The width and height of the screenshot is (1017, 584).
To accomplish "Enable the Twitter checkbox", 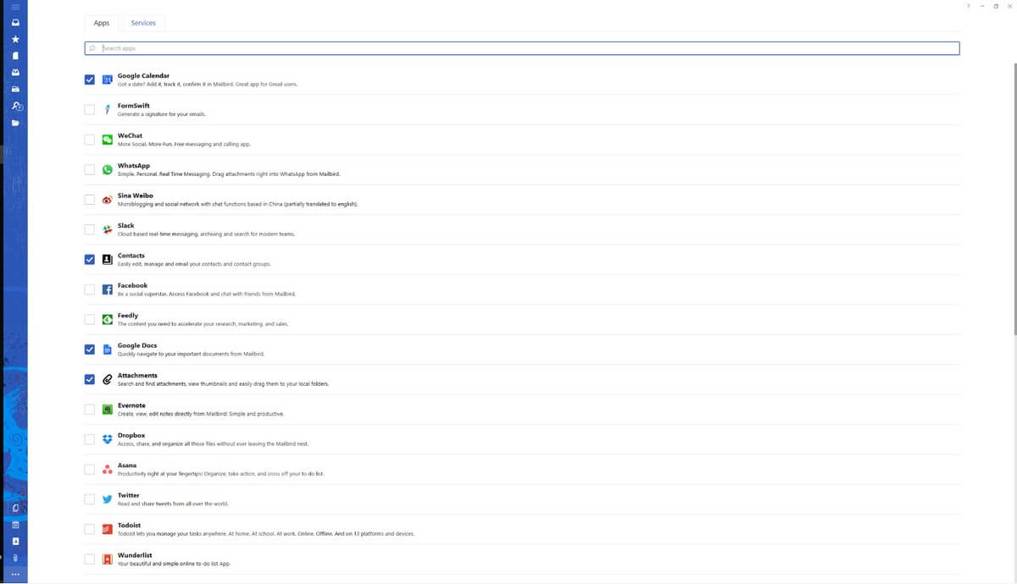I will click(x=90, y=499).
